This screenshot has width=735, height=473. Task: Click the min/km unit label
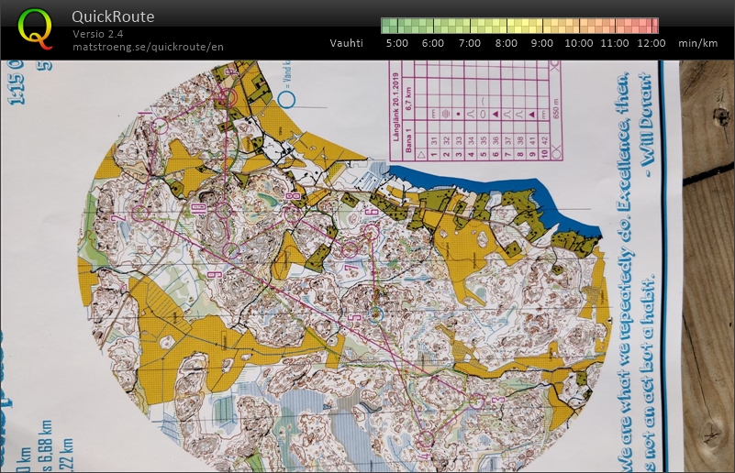tap(698, 43)
